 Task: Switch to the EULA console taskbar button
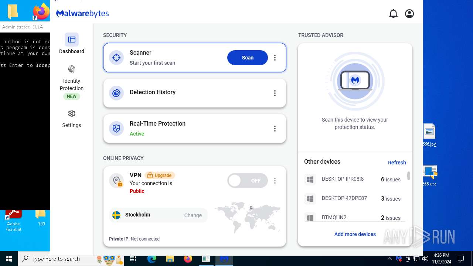[206, 259]
